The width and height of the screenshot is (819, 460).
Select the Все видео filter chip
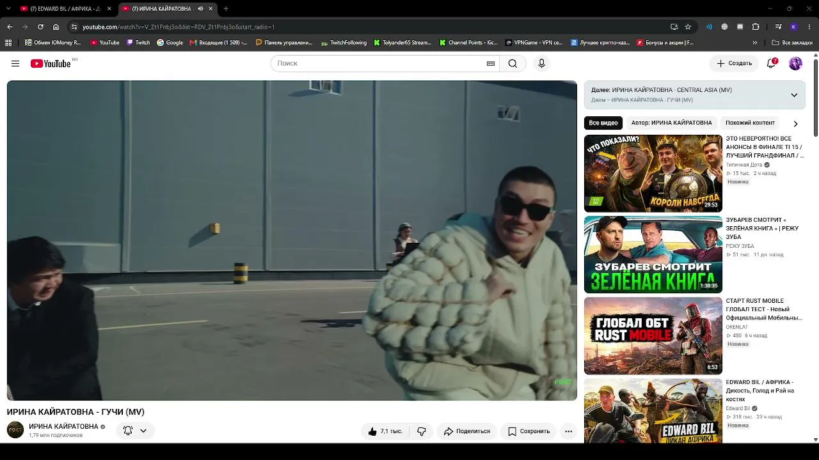coord(603,123)
